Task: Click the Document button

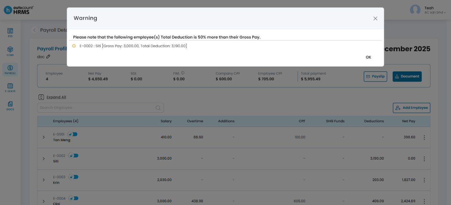Action: tap(407, 77)
